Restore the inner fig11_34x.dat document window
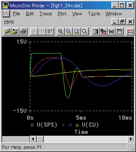Viewport: 136px width, 152px height. pos(122,22)
